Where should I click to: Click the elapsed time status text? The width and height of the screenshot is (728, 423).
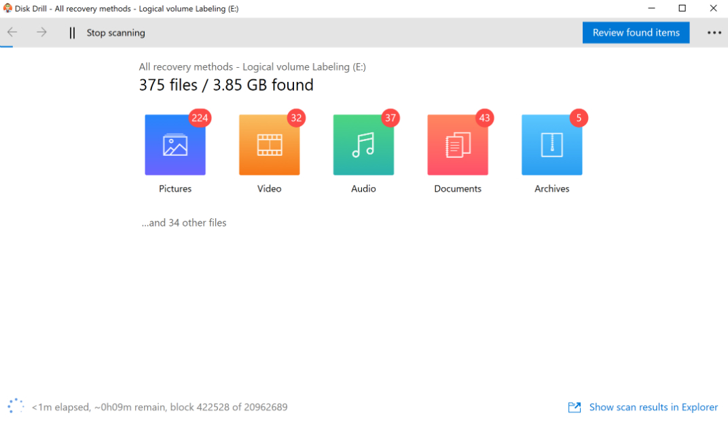(159, 407)
